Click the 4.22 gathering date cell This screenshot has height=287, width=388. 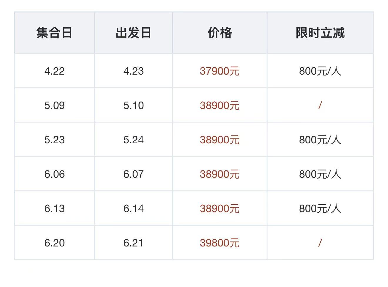click(x=54, y=71)
